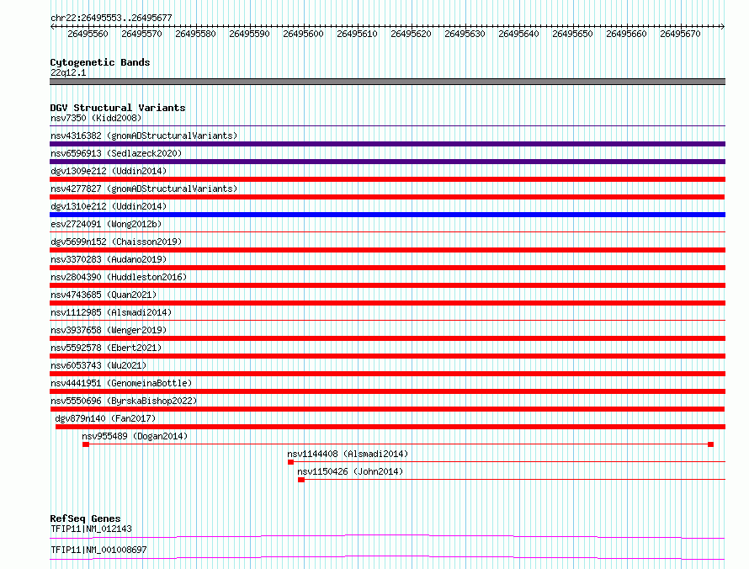749x569 pixels.
Task: Click the start block of nsv1144408
Action: point(291,462)
